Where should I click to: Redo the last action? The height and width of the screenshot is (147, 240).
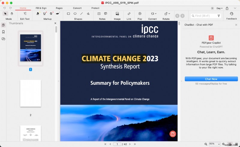click(x=10, y=8)
